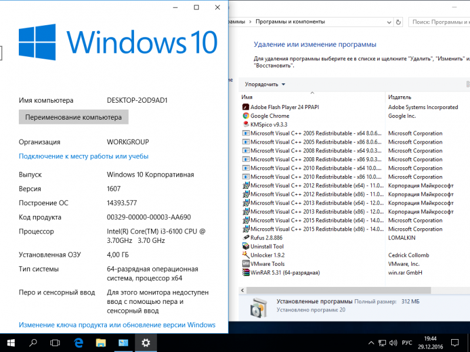The image size is (470, 352).
Task: Switch to the Control Panel taskbar window
Action: click(123, 343)
